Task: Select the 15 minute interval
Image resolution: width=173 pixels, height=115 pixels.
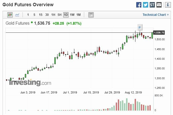Action: tap(41, 15)
